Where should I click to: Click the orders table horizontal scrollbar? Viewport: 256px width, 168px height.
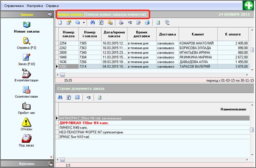[x=154, y=74]
